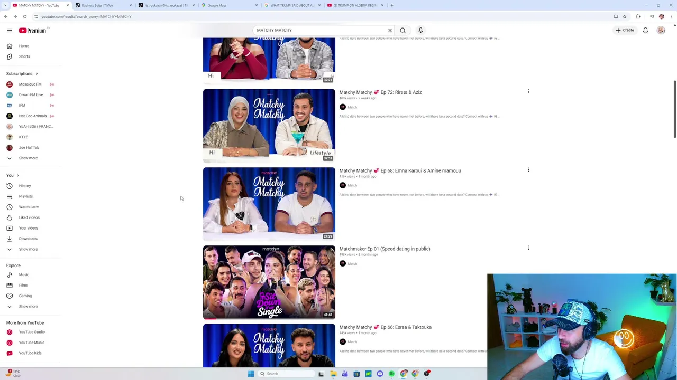Open a new browser tab
677x380 pixels.
(x=391, y=5)
